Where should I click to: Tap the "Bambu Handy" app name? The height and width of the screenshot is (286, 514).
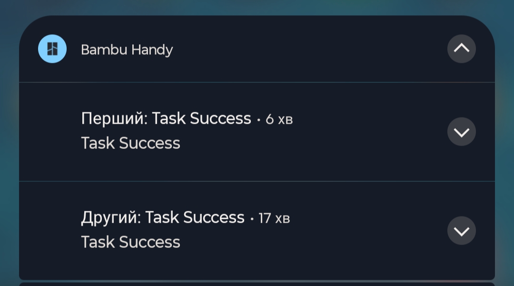(127, 49)
